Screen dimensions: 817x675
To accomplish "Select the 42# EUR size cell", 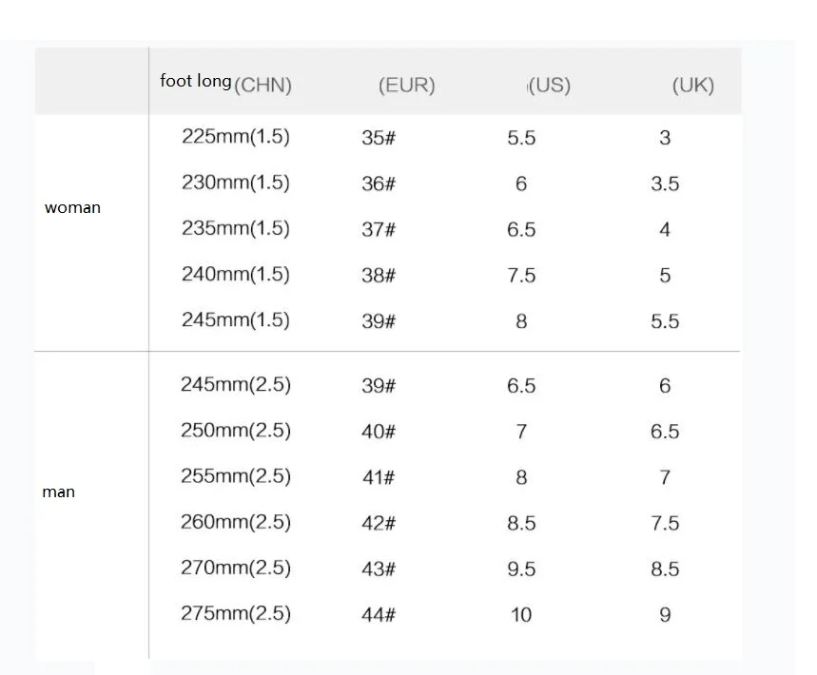I will click(378, 522).
